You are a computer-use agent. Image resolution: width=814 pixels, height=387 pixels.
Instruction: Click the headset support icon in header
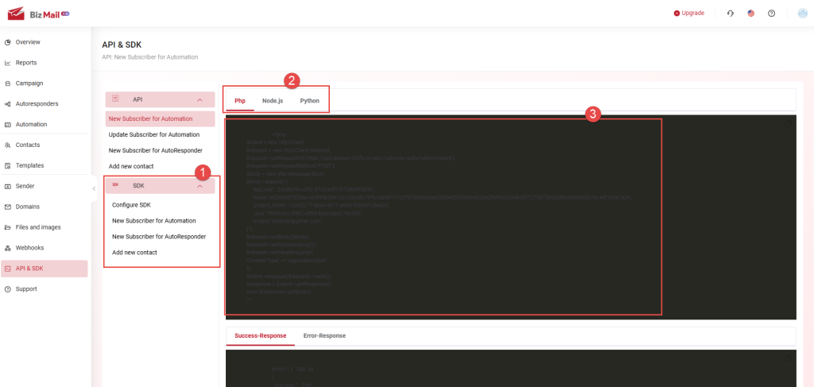pyautogui.click(x=731, y=13)
